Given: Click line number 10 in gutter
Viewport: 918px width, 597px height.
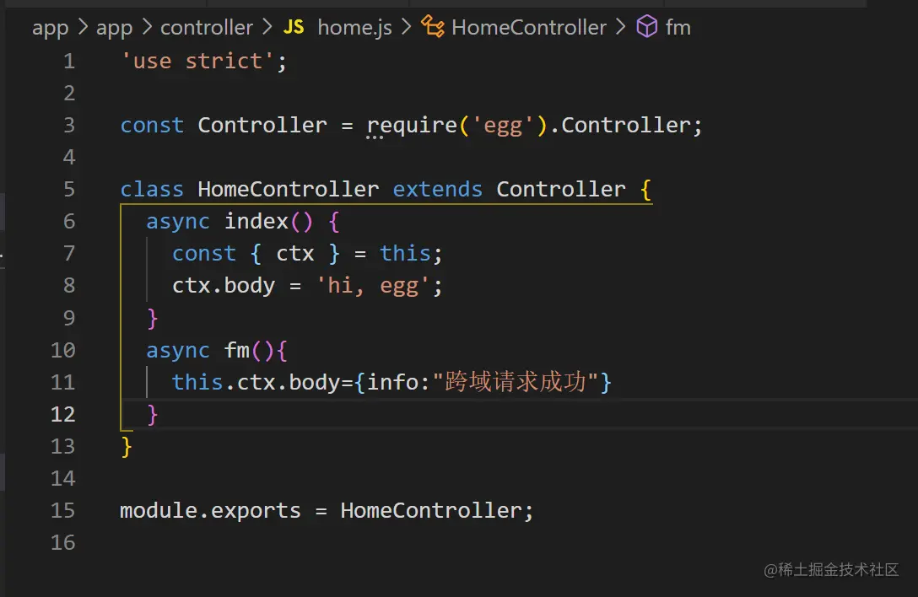Looking at the screenshot, I should pos(63,350).
